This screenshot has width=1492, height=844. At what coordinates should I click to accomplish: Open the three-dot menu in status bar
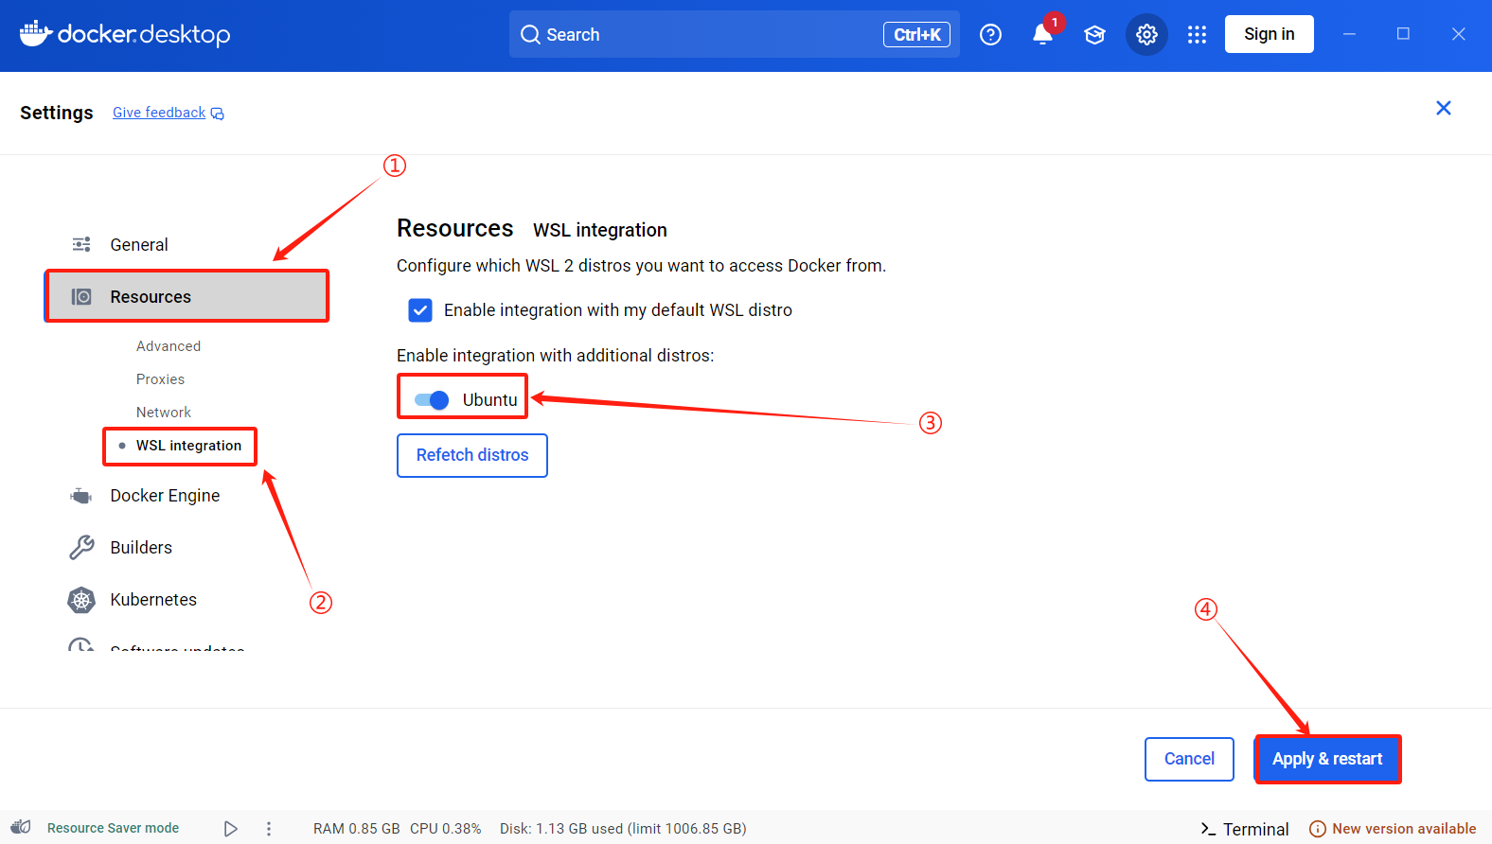pos(269,829)
